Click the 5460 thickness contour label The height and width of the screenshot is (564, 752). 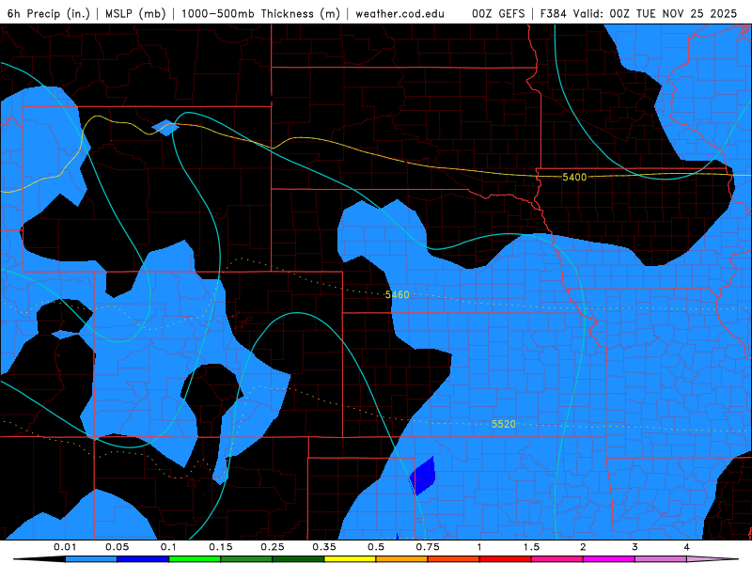pos(397,294)
